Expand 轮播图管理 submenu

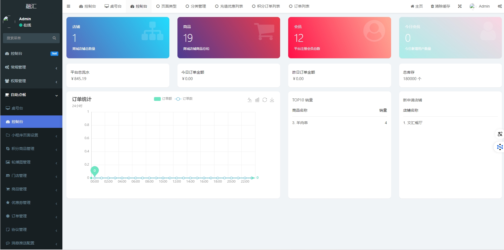point(31,162)
